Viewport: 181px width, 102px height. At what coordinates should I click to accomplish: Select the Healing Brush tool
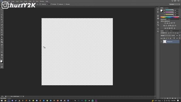point(2,25)
